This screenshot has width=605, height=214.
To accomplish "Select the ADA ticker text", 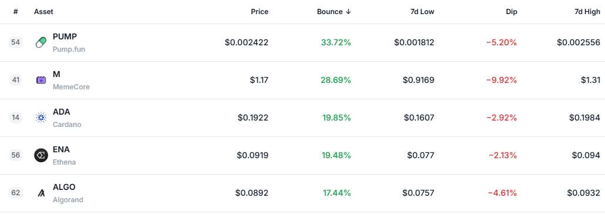I will tap(61, 112).
